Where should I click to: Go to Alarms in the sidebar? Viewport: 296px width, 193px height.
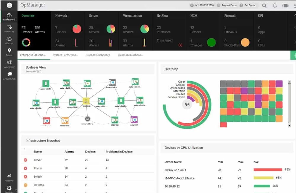tap(9, 40)
